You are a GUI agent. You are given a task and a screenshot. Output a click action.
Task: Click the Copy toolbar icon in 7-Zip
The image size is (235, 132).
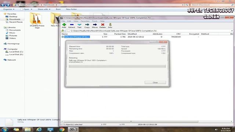point(87,26)
